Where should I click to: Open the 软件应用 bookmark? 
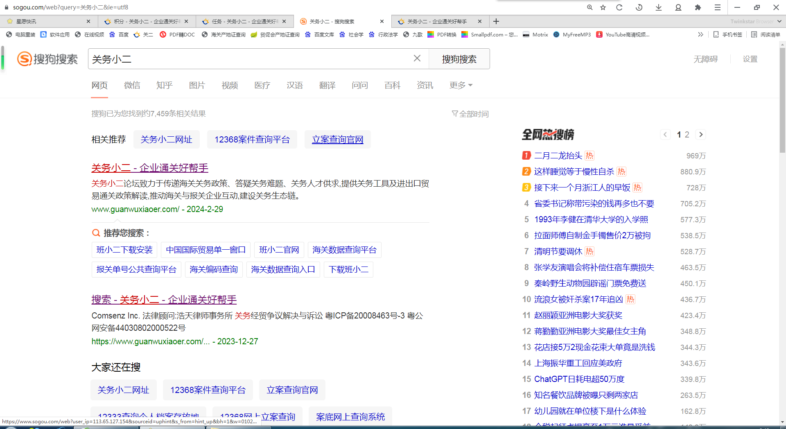pos(55,35)
